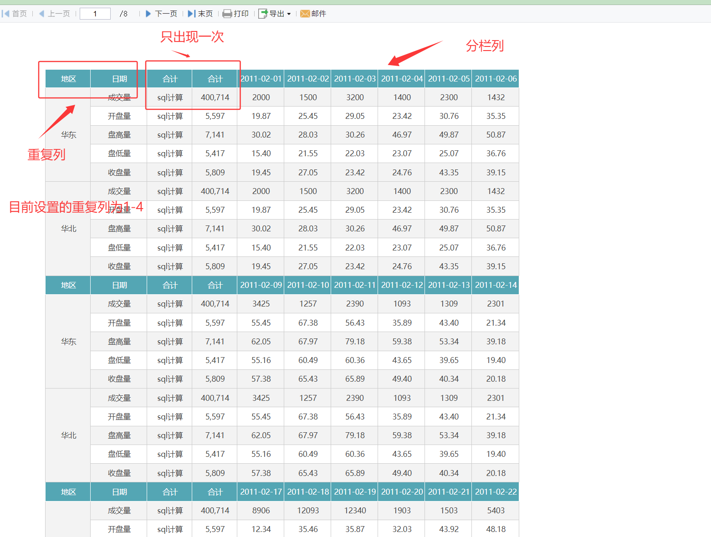
Task: Open the 导出 dropdown arrow
Action: (289, 14)
